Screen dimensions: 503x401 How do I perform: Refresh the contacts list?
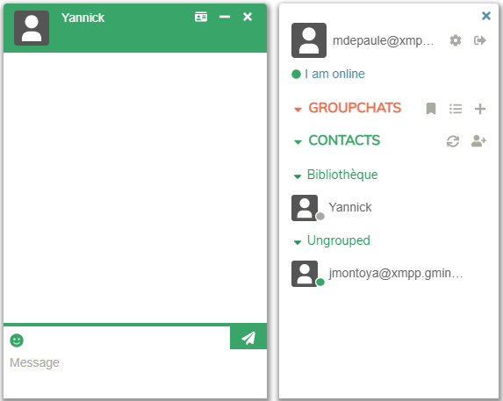tap(453, 141)
